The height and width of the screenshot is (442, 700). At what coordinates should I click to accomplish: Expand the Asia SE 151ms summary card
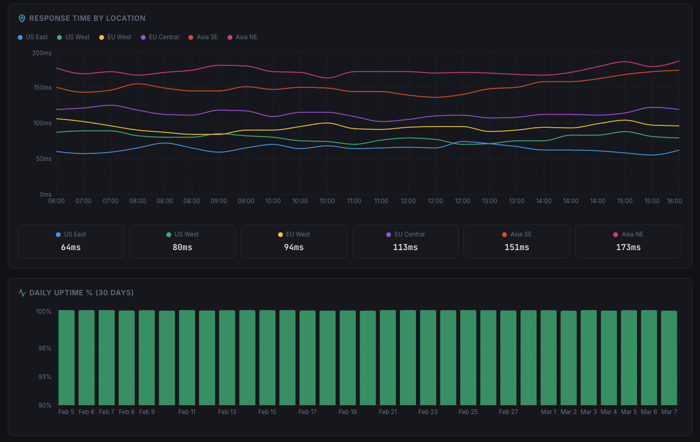point(516,241)
